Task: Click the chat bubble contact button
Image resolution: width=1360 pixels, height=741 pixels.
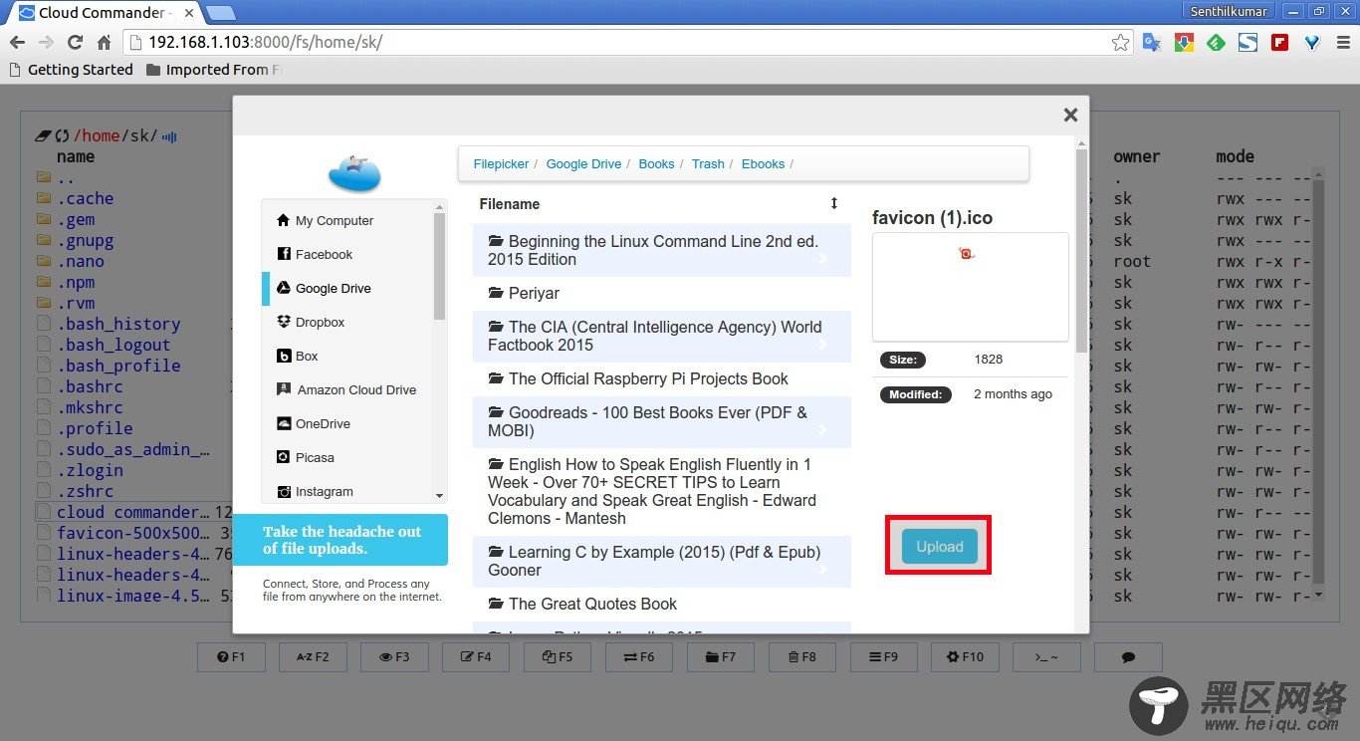Action: 1128,657
